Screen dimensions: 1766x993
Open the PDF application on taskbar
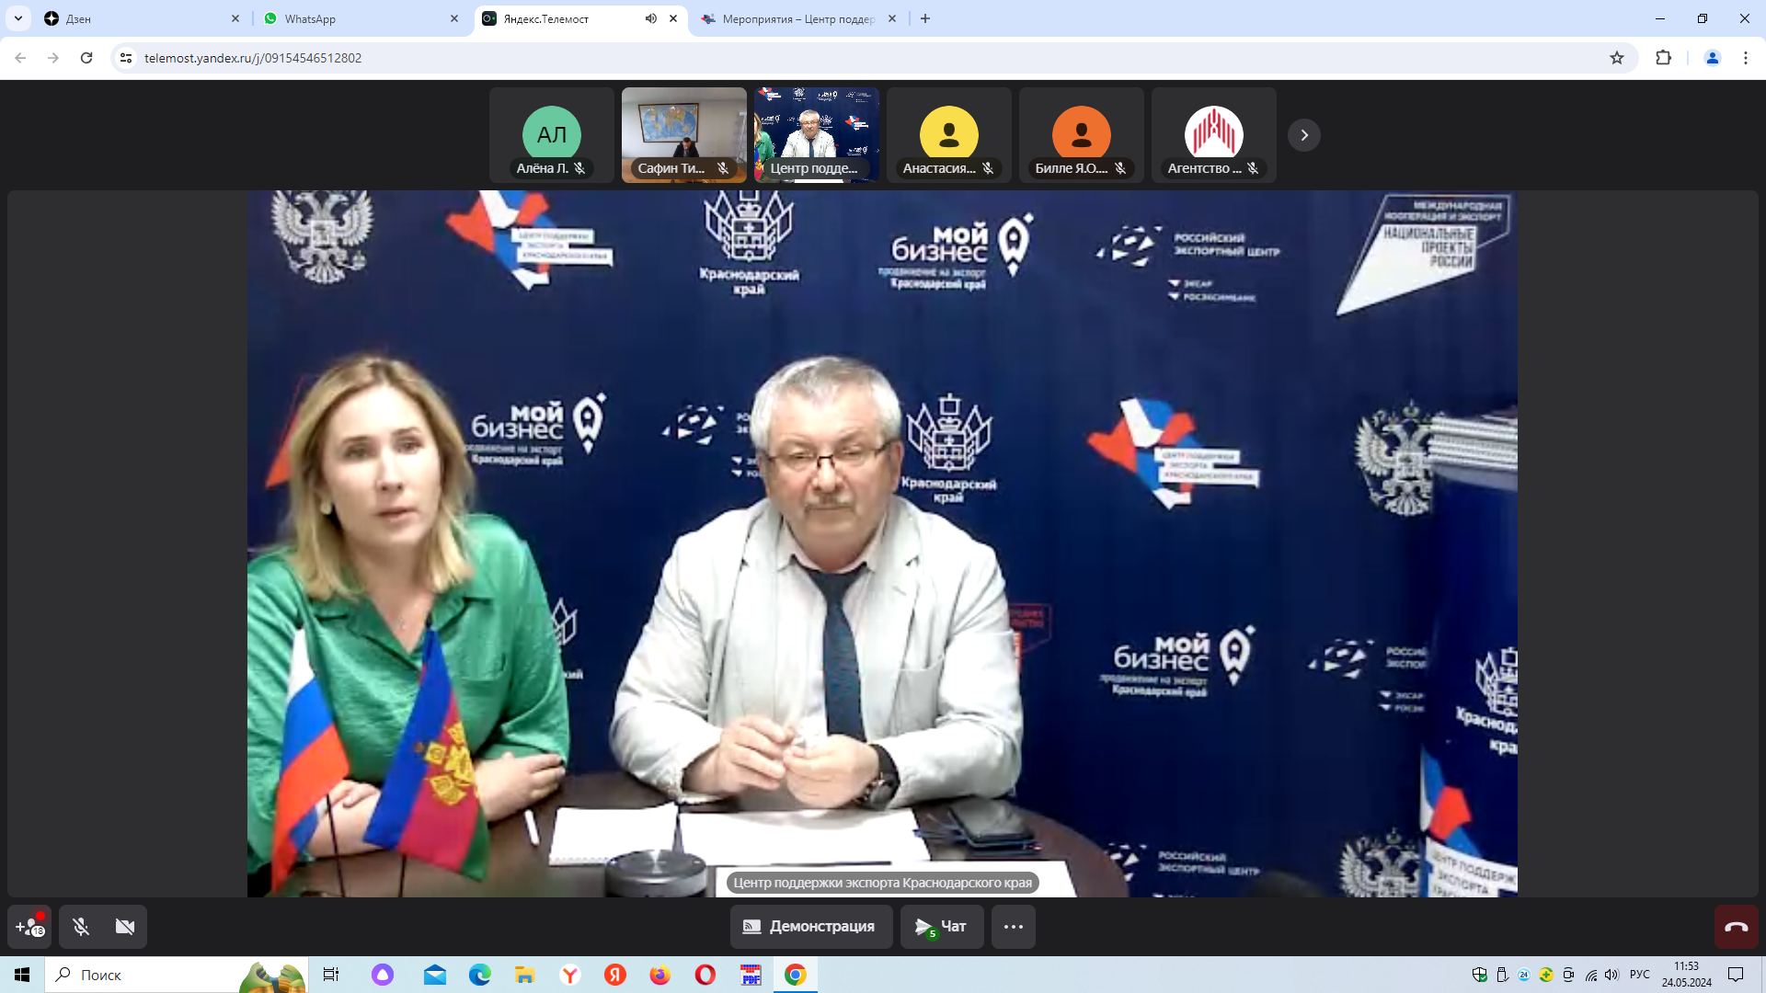coord(751,975)
